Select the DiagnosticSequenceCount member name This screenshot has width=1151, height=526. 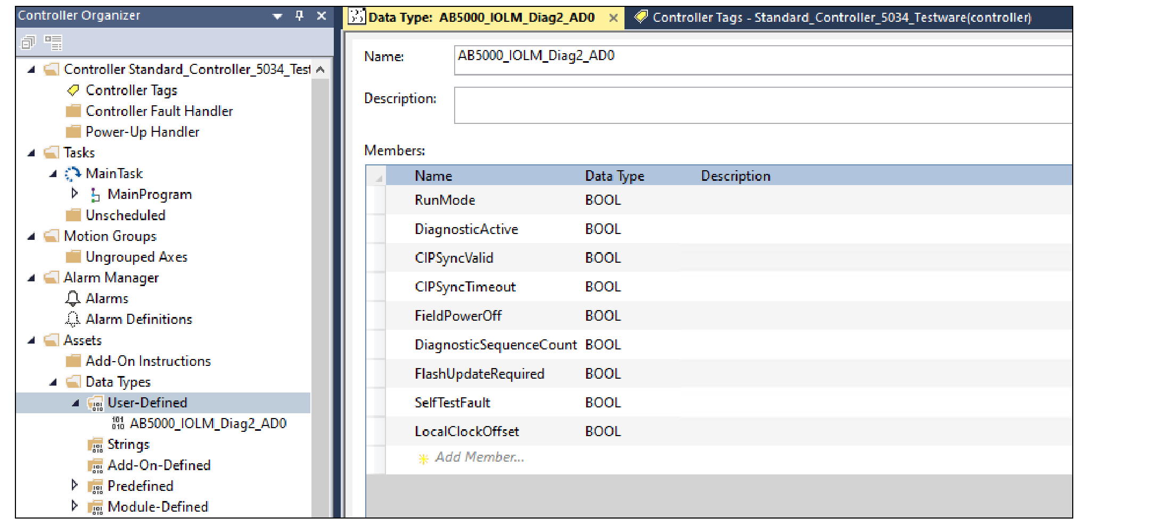coord(496,345)
